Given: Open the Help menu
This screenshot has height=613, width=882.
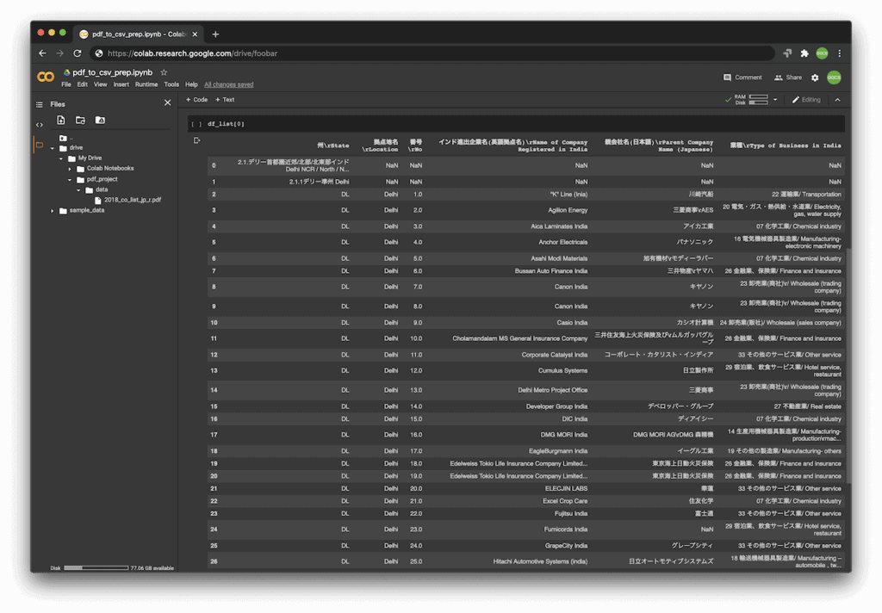Looking at the screenshot, I should (x=192, y=85).
